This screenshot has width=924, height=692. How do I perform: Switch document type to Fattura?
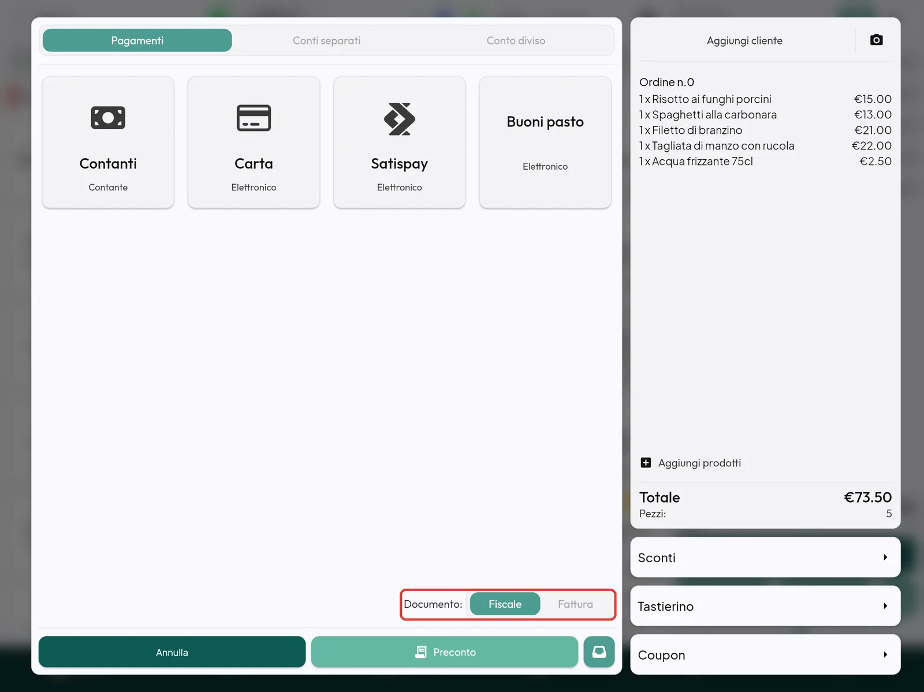pyautogui.click(x=575, y=604)
